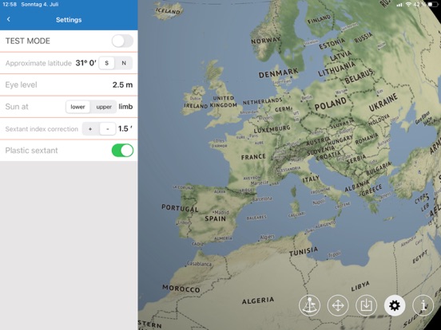Tap the battery icon in status bar
Screen dimensions: 441x330
(x=432, y=5)
